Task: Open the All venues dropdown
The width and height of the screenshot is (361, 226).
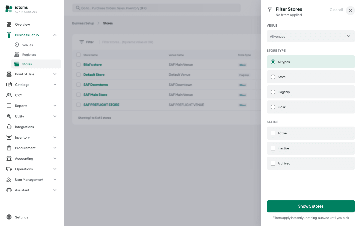Action: 311,36
